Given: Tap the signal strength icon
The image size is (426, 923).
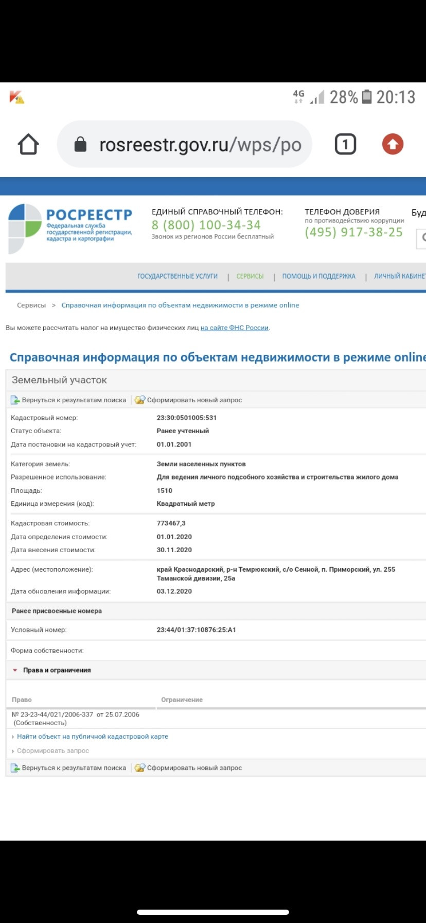Looking at the screenshot, I should tap(317, 97).
